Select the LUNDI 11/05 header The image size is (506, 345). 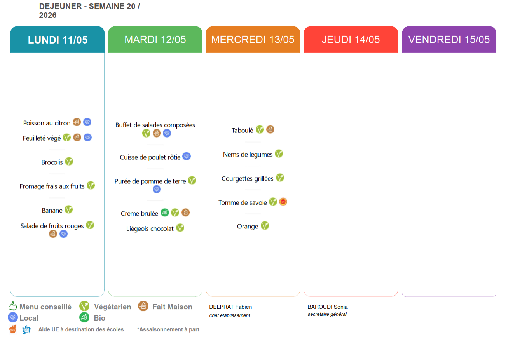coord(58,40)
